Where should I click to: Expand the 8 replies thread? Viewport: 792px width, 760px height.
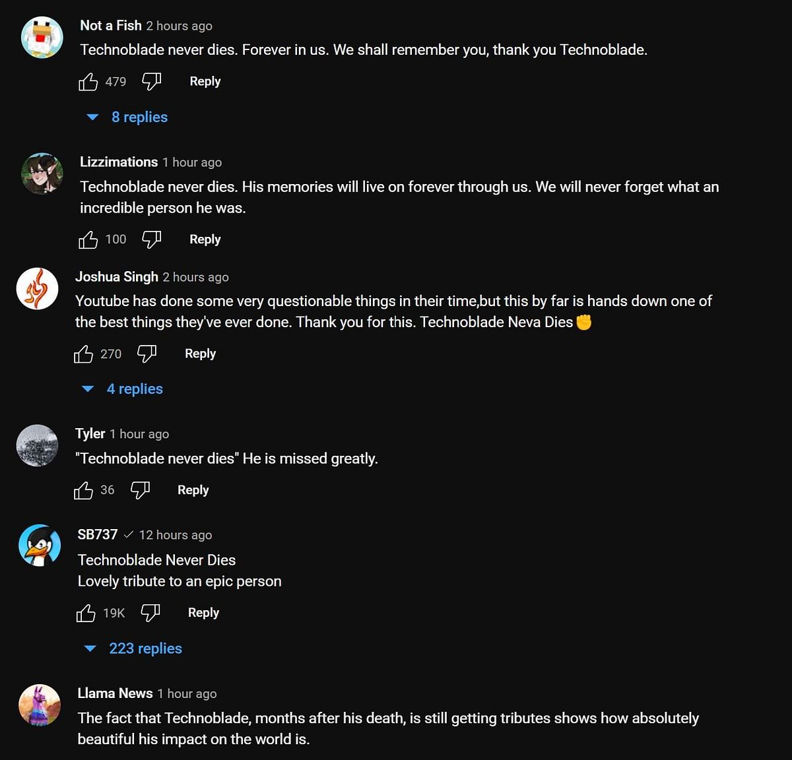(x=139, y=117)
